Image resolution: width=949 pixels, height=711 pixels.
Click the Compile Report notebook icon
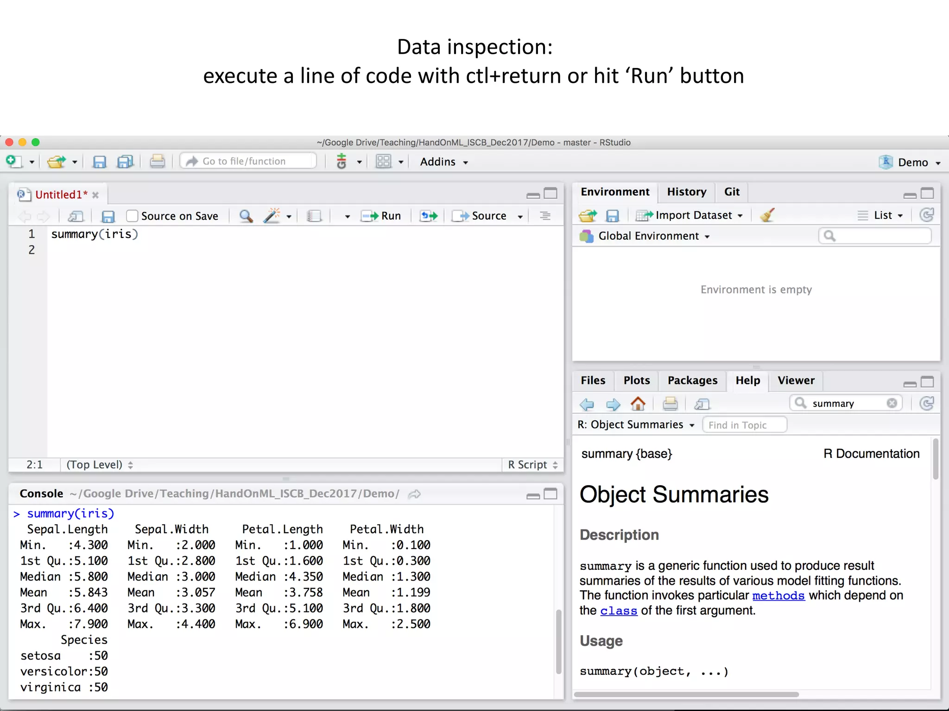coord(315,216)
